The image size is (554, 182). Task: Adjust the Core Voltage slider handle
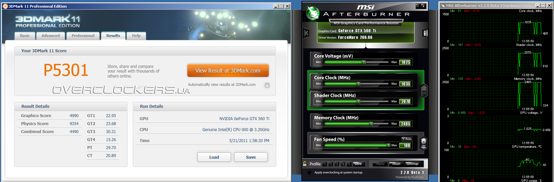(364, 62)
